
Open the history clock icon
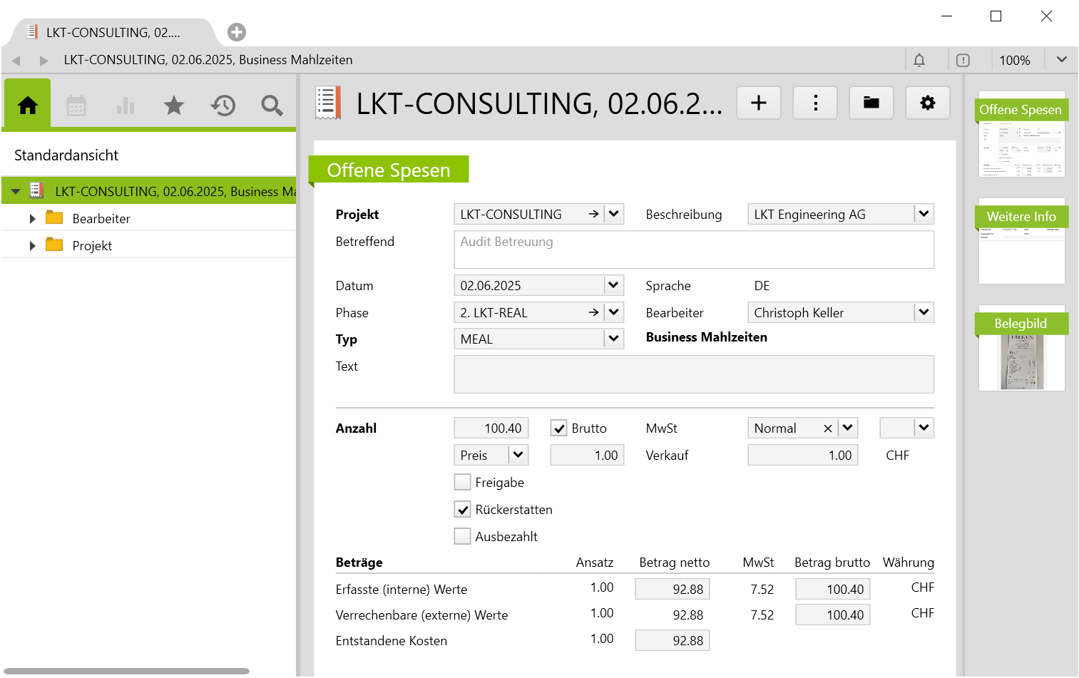[223, 106]
